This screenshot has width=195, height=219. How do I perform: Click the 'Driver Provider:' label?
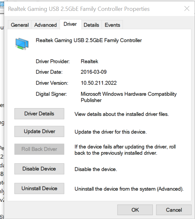click(x=53, y=61)
